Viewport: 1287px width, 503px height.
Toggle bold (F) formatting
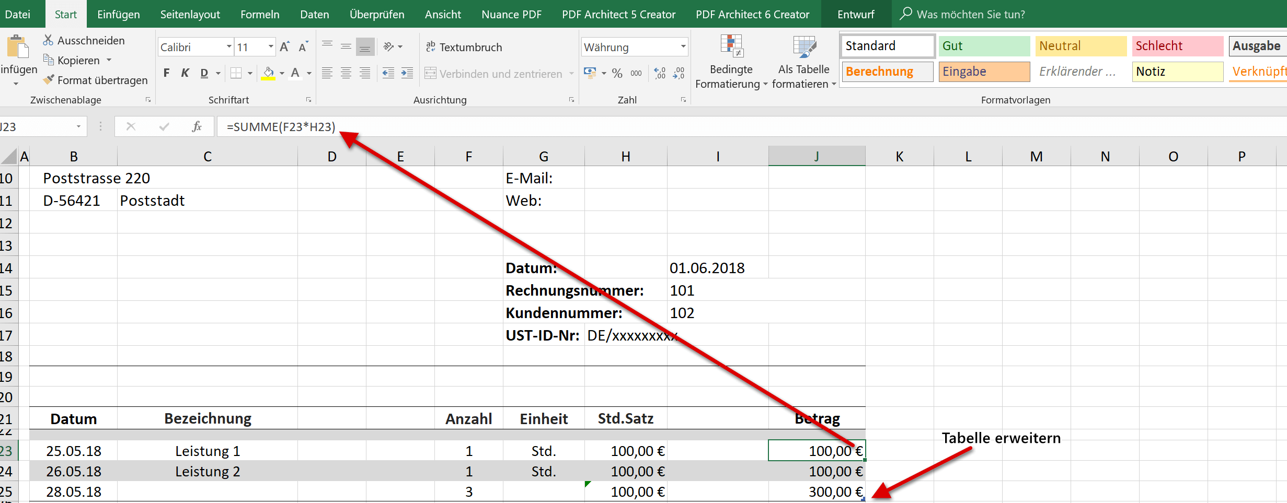tap(166, 73)
